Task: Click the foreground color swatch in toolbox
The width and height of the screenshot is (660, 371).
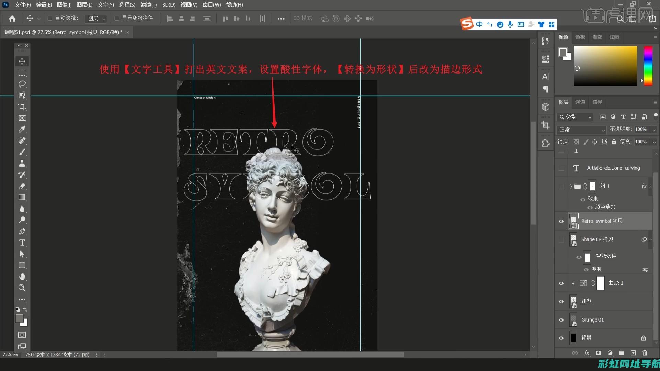Action: tap(20, 318)
